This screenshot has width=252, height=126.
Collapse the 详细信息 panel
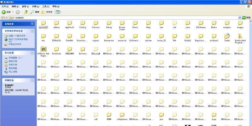32,80
